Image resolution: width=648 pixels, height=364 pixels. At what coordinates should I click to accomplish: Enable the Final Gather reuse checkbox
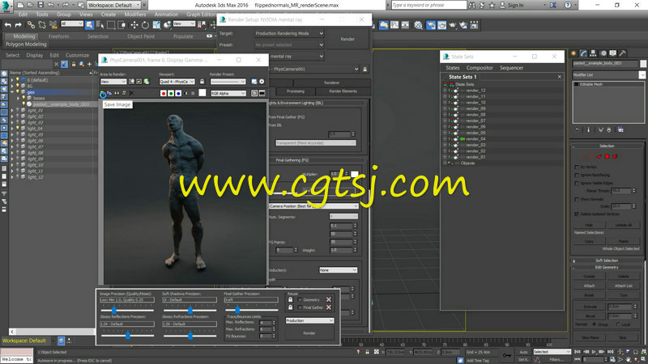click(x=300, y=307)
